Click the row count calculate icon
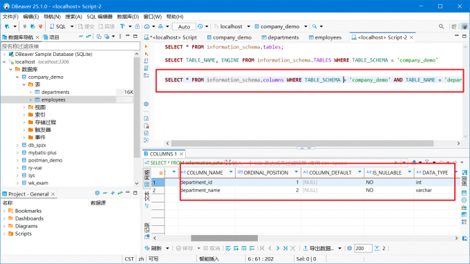 377,248
